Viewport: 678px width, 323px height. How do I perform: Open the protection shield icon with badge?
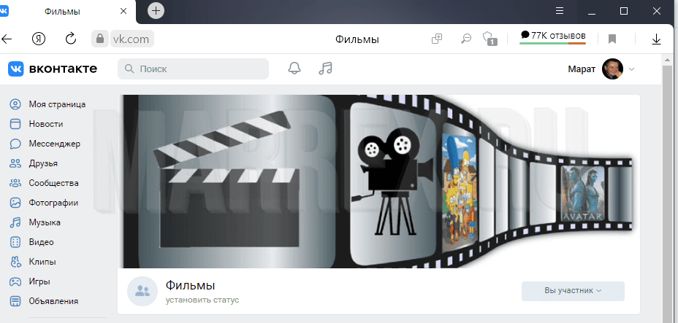490,39
